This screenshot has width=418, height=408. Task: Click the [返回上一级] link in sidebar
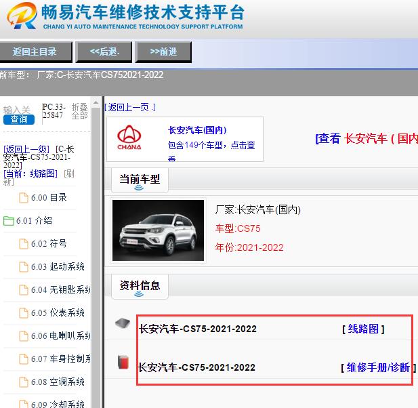(x=26, y=149)
